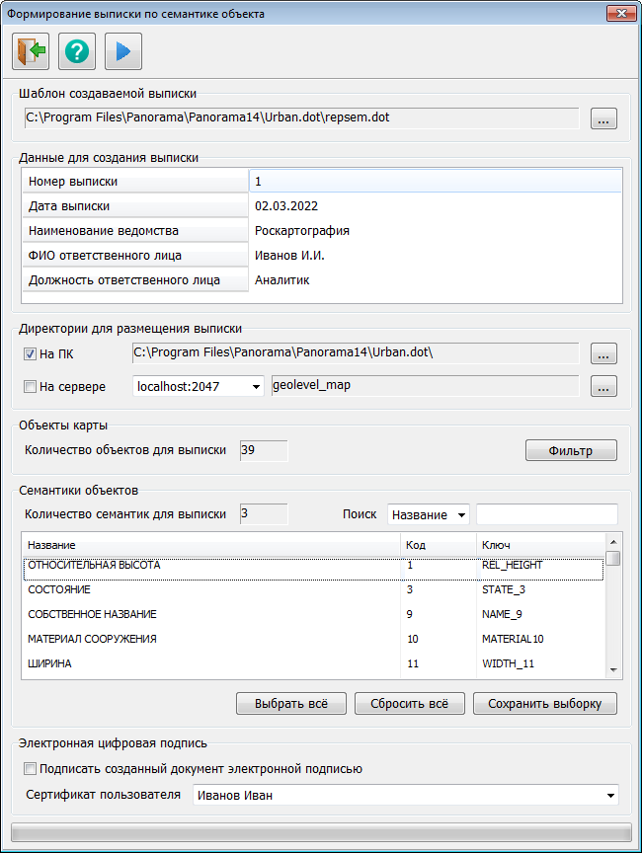Run the extract with the play icon
The width and height of the screenshot is (642, 853).
(x=123, y=50)
